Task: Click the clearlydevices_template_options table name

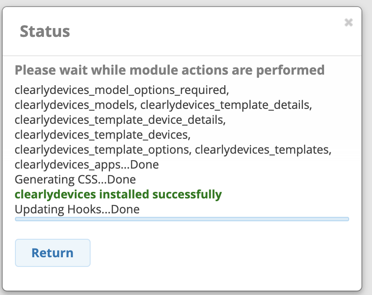Action: 103,150
